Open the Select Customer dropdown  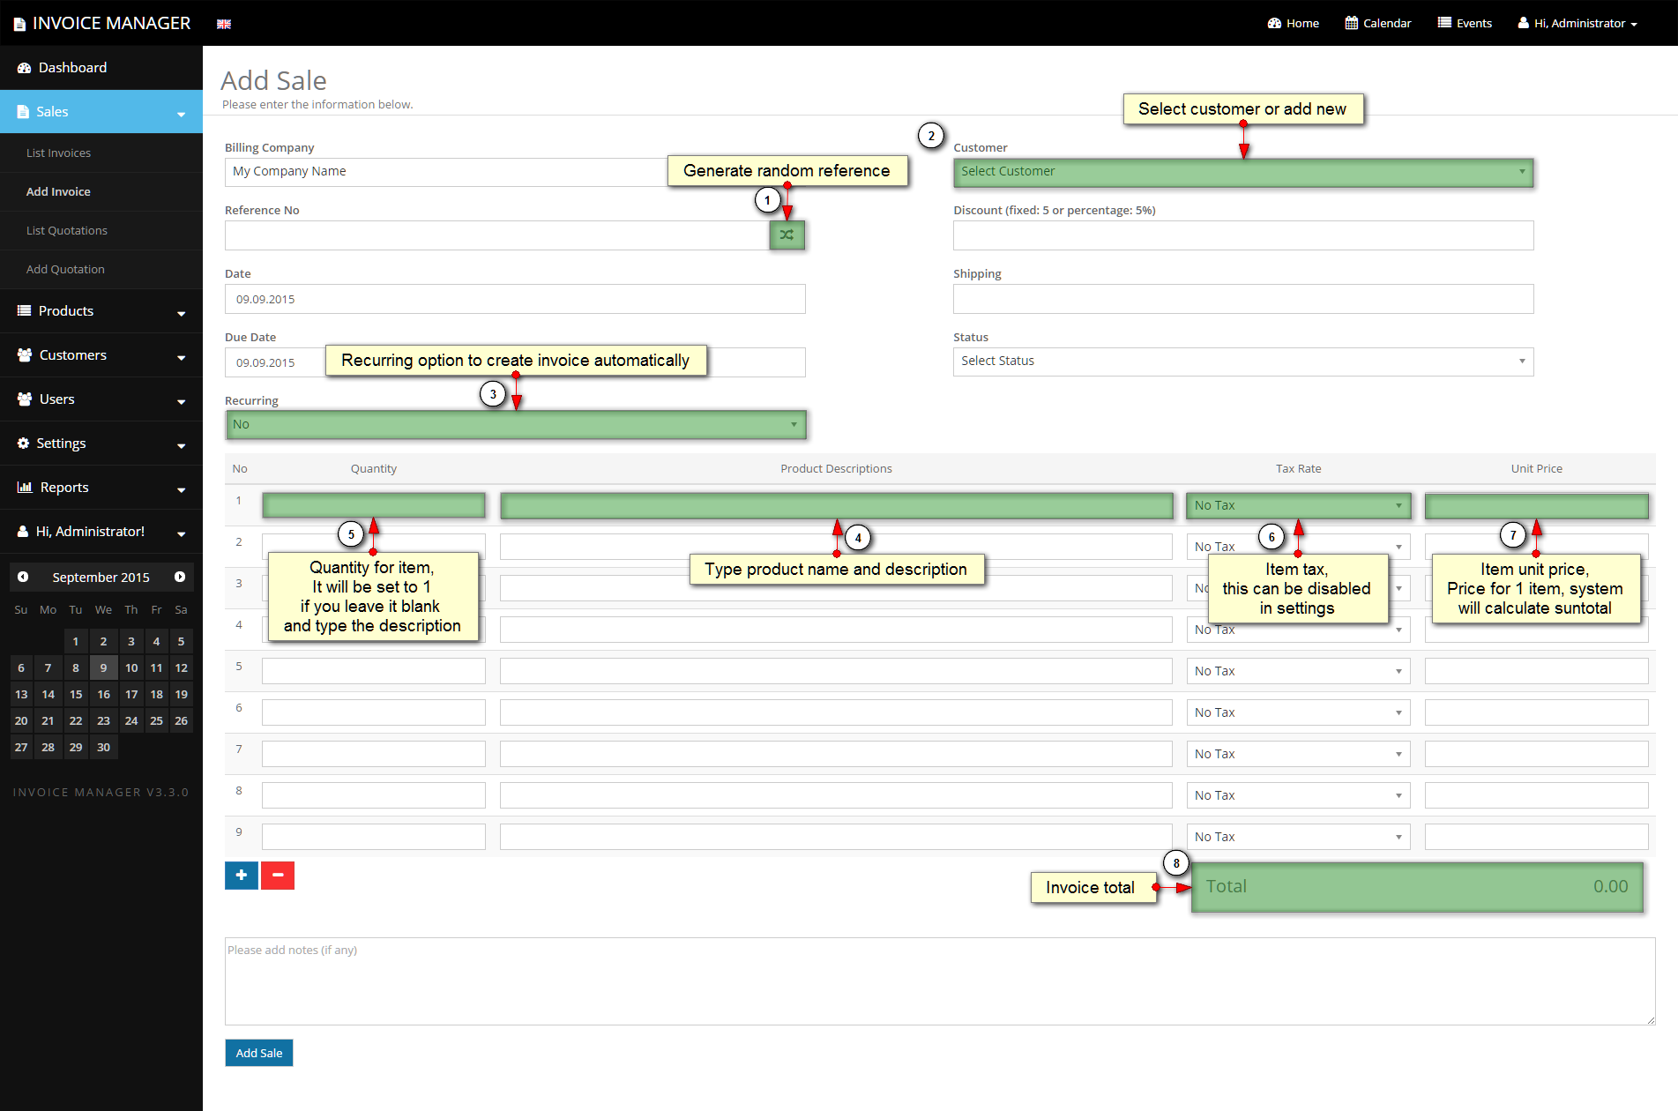tap(1242, 172)
